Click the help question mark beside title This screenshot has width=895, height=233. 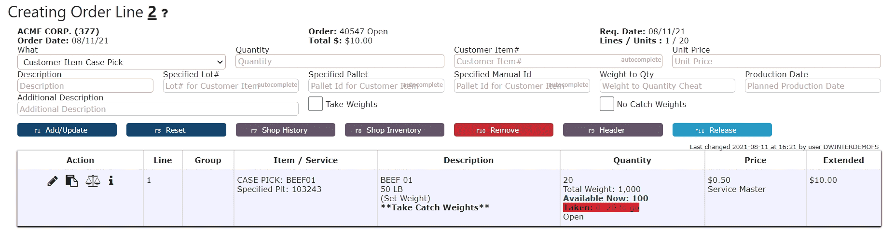165,14
